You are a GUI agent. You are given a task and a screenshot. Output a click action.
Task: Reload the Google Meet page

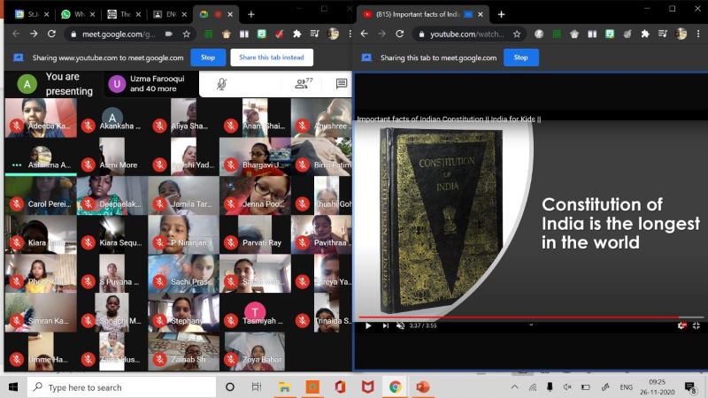pos(51,34)
